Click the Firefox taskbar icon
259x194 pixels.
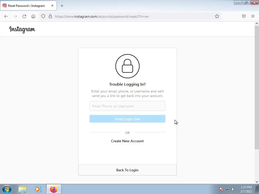tap(54, 189)
